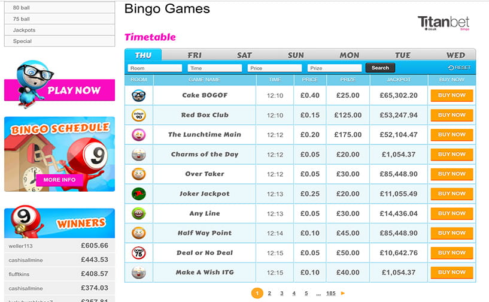489x302 pixels.
Task: Click the Any Line green smiley icon
Action: click(139, 213)
